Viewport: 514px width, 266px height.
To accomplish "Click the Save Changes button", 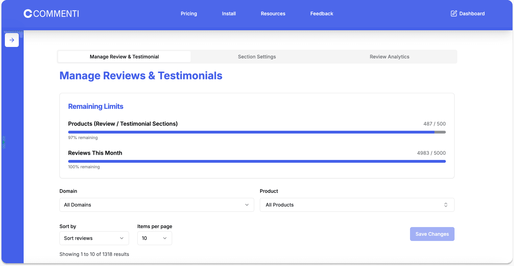I will (x=432, y=234).
